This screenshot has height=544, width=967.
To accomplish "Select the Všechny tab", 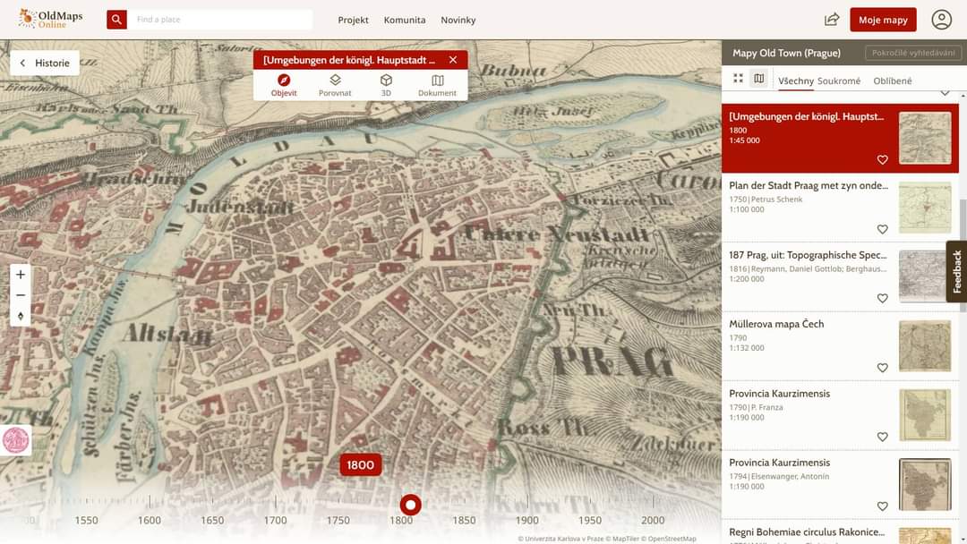I will coord(796,81).
